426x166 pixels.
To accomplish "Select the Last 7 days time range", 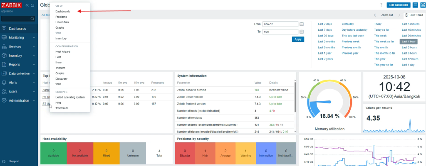I will [325, 30].
